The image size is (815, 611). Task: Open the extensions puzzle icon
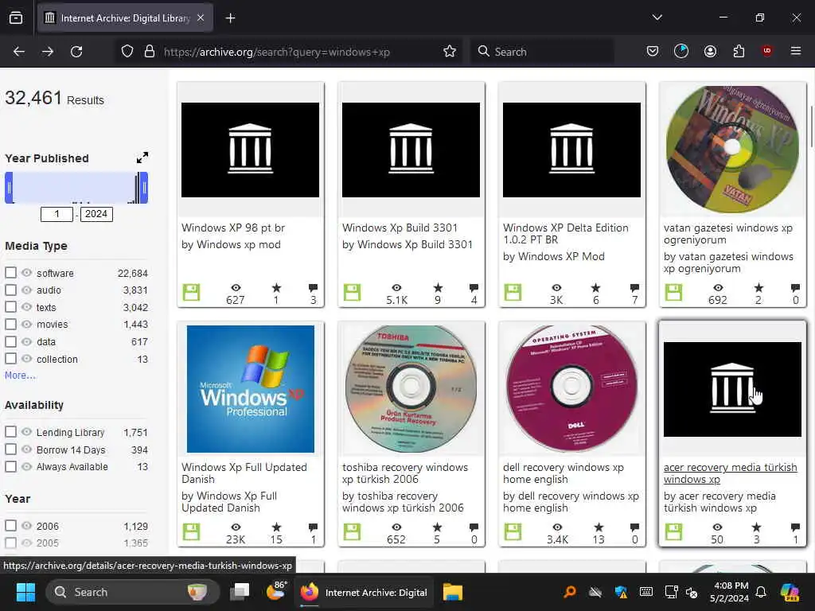point(739,52)
